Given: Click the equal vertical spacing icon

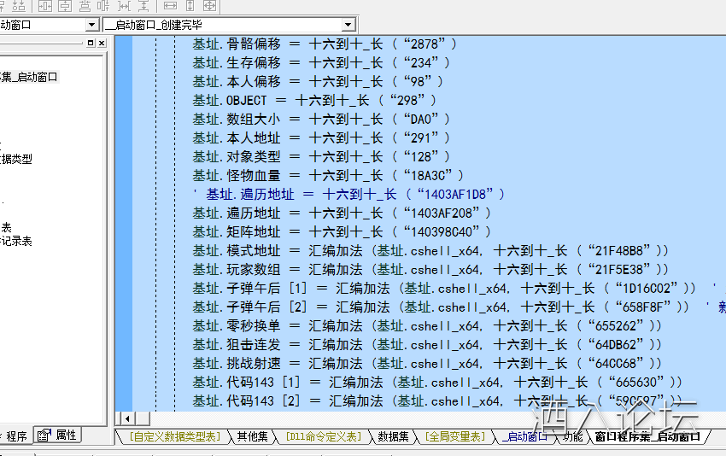Looking at the screenshot, I should (144, 6).
